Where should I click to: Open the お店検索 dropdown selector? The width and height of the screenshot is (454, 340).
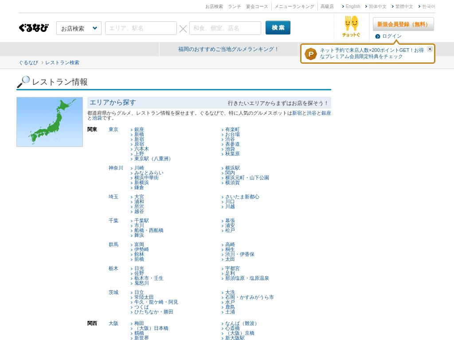[78, 27]
